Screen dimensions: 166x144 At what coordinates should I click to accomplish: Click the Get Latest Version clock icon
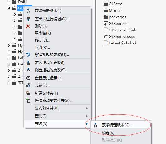[28, 11]
